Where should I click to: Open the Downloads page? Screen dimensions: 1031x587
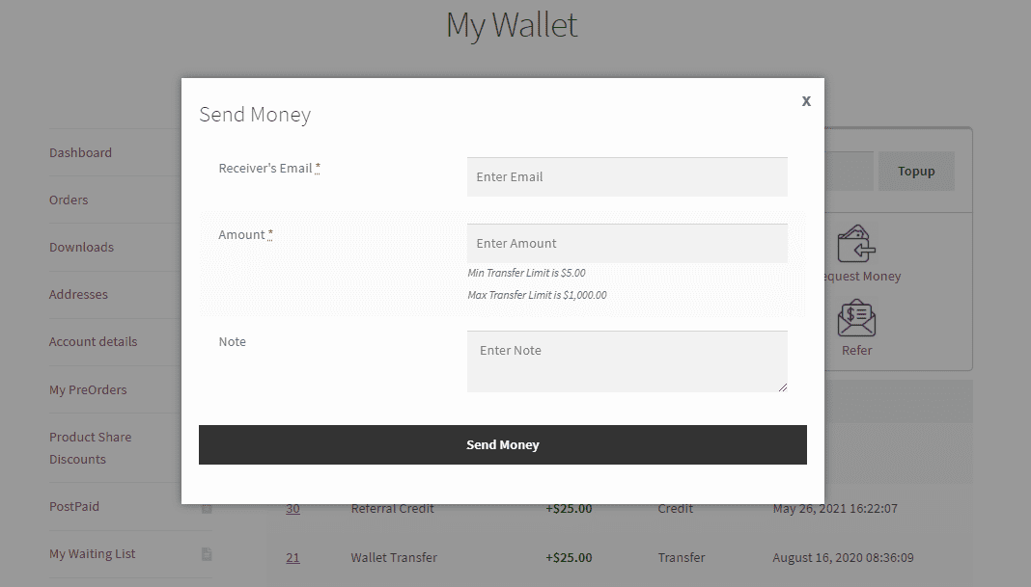81,247
